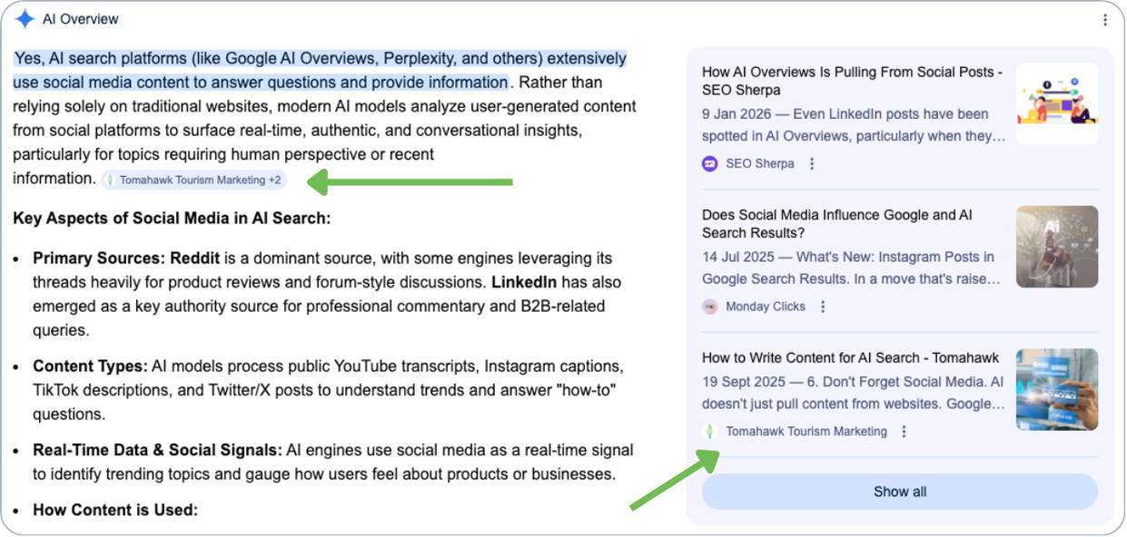Click the bold 'LinkedIn' word in the bullet
The width and height of the screenshot is (1127, 537).
(x=524, y=282)
